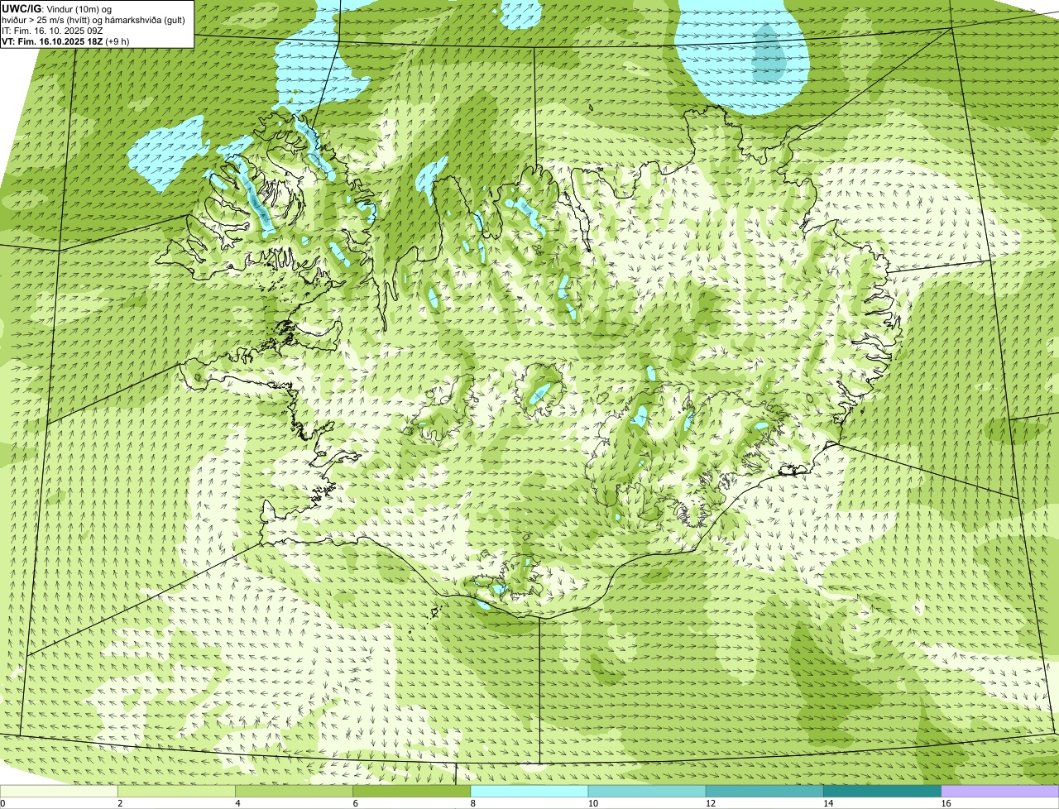Click the dark green 6–8 m/s legend swatch
This screenshot has width=1059, height=809.
pyautogui.click(x=412, y=791)
